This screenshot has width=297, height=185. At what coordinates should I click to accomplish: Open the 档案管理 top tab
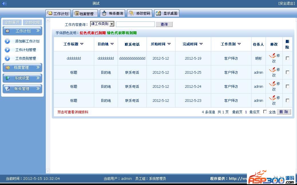[x=85, y=13]
